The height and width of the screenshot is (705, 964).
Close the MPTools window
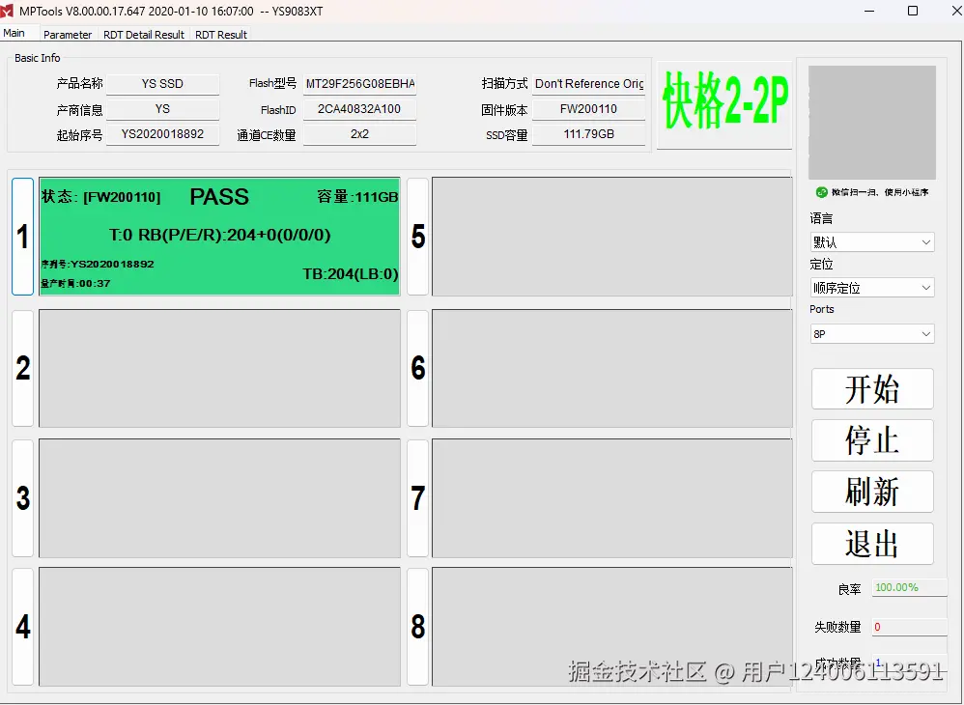(956, 11)
